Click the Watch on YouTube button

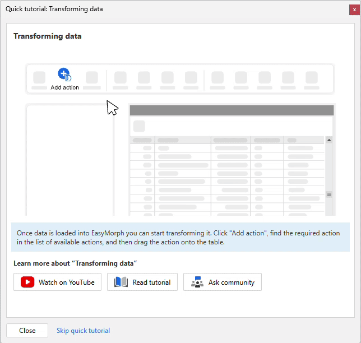pos(57,282)
